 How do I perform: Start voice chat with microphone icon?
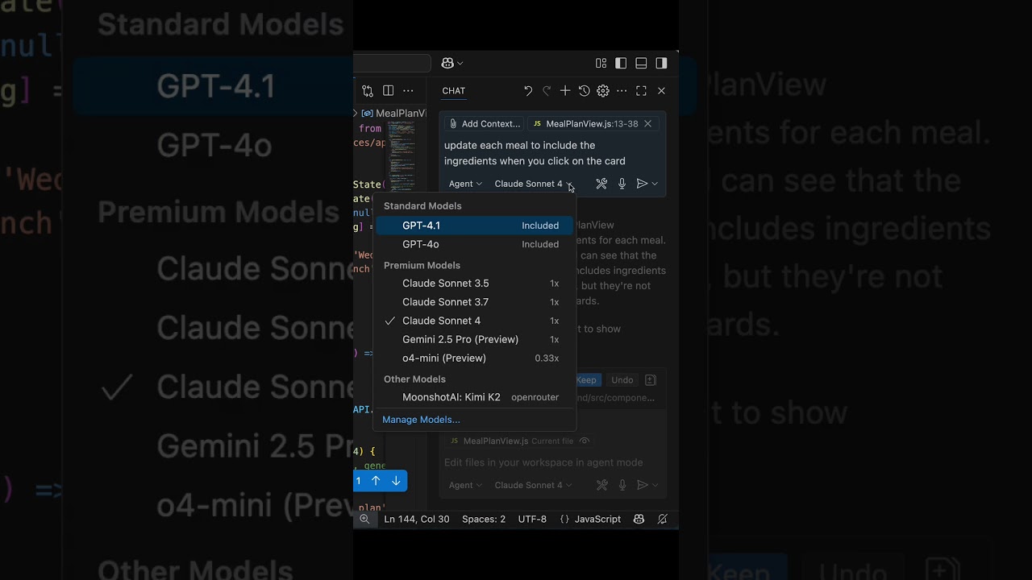pyautogui.click(x=622, y=184)
